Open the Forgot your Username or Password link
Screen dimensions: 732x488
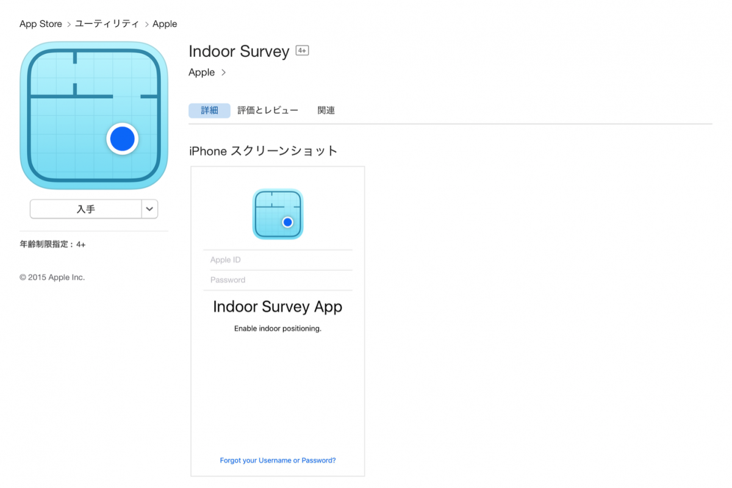click(278, 460)
